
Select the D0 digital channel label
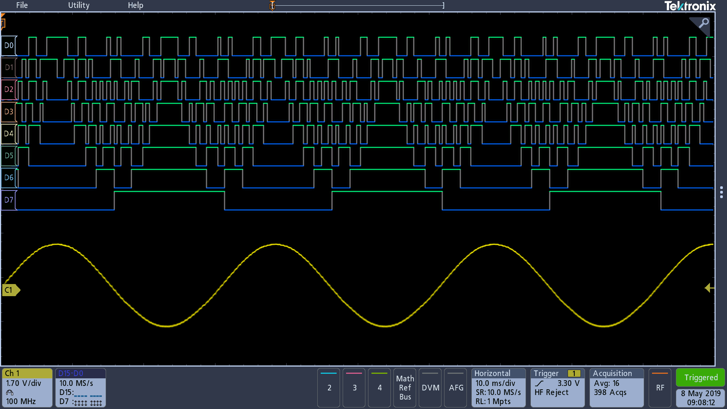[9, 46]
